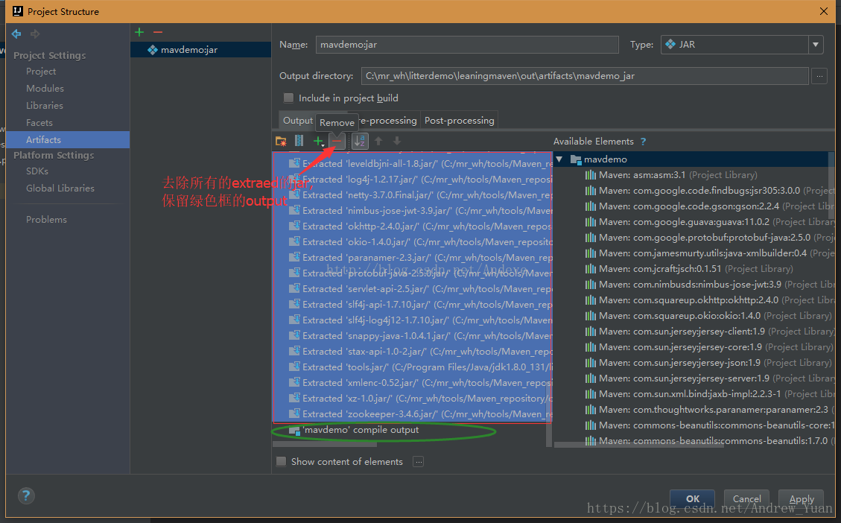
Task: Remove selected artifact with red minus above list
Action: pos(158,32)
